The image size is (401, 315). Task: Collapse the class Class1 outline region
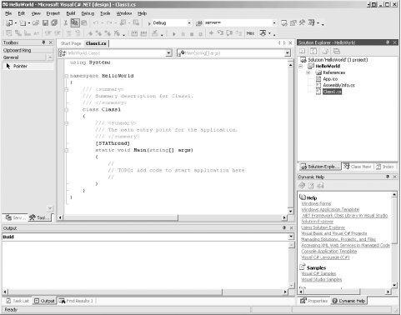[67, 110]
